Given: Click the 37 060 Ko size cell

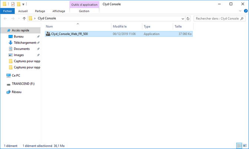Looking at the screenshot, I should (185, 34).
